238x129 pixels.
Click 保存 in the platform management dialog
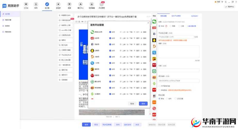tap(143, 104)
